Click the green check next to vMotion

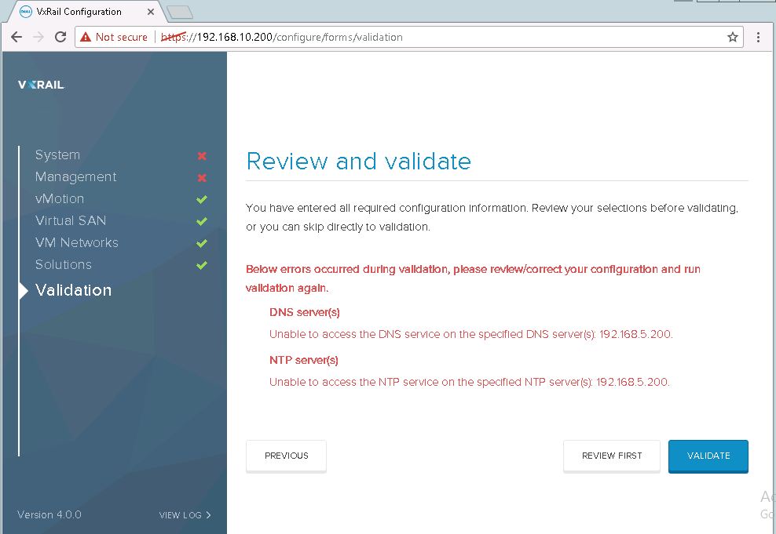[201, 200]
